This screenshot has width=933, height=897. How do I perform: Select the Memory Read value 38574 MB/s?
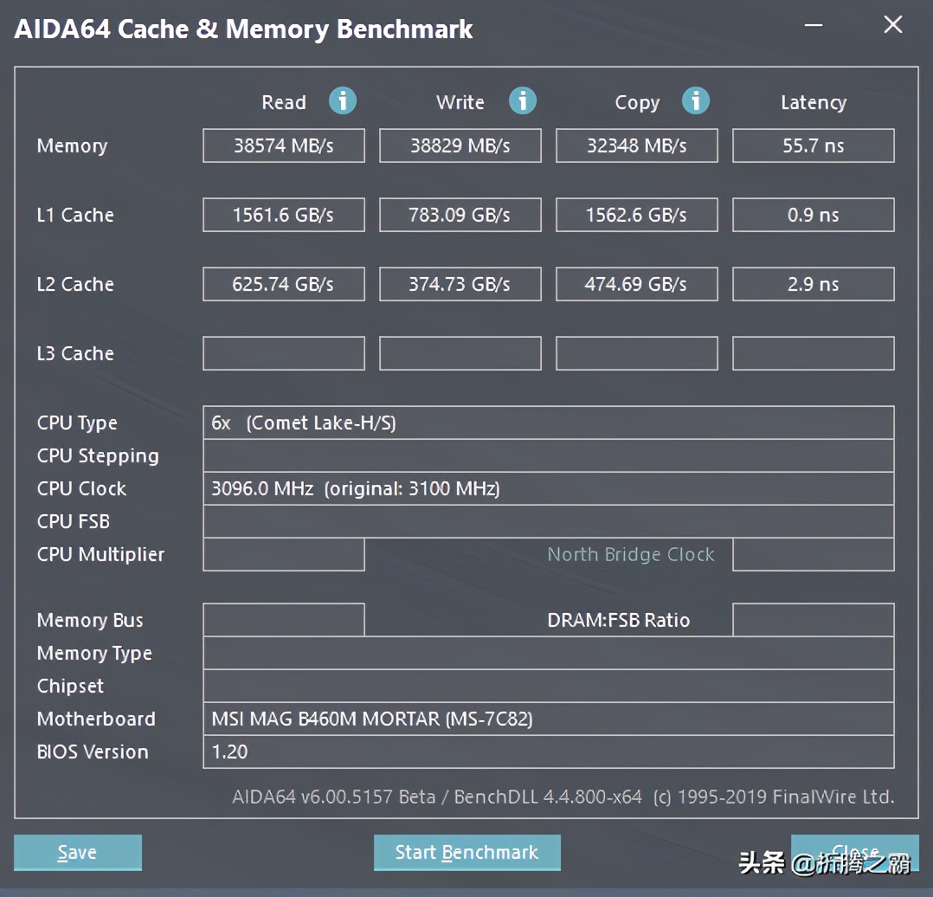[x=283, y=145]
